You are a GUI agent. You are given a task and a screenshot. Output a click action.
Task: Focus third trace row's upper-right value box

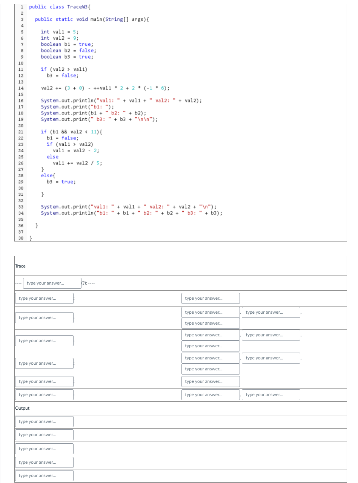coord(271,335)
